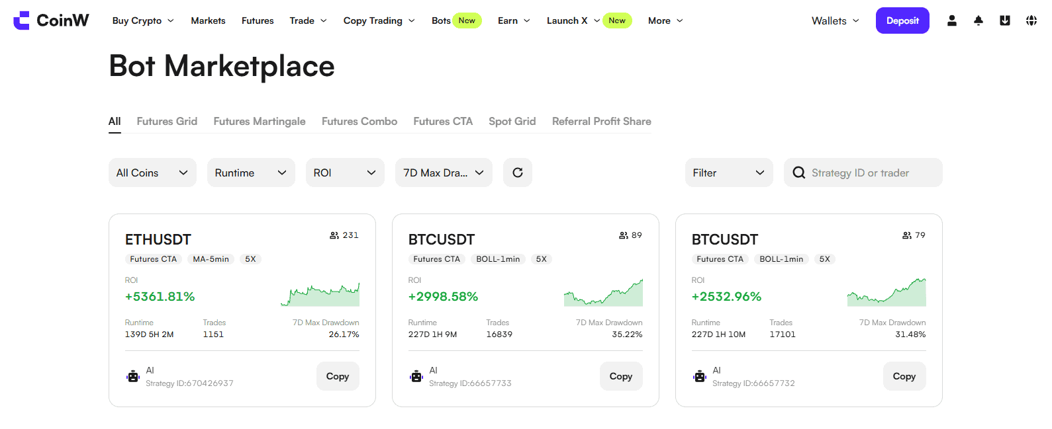The image size is (1052, 429).
Task: Switch to the Futures Martingale tab
Action: pos(260,122)
